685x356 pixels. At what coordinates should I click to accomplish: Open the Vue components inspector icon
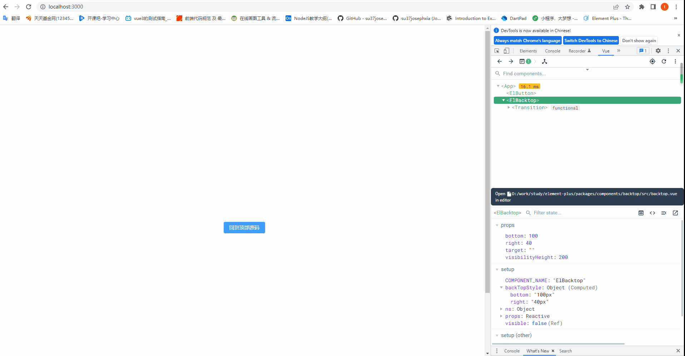[545, 61]
